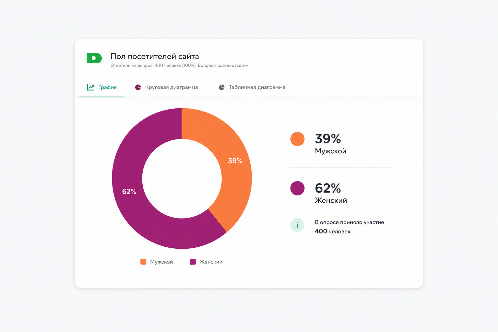Open the Табличная диаграмма tab
The image size is (498, 332).
coord(252,88)
